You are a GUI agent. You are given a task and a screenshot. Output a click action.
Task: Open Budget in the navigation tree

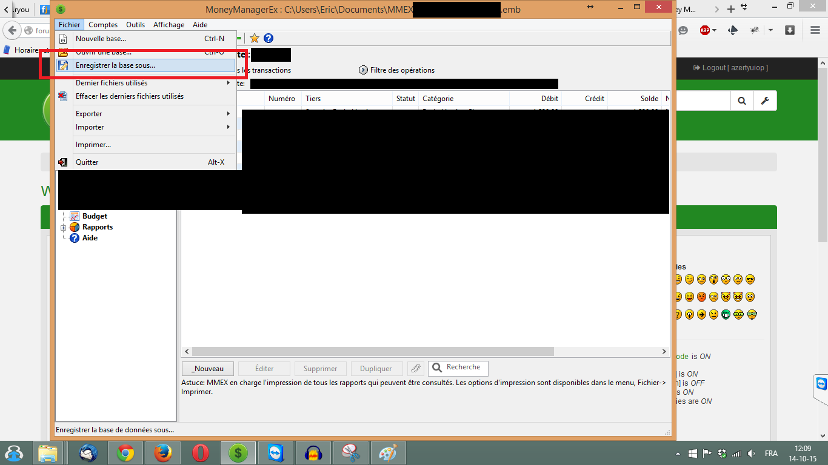[x=95, y=216]
